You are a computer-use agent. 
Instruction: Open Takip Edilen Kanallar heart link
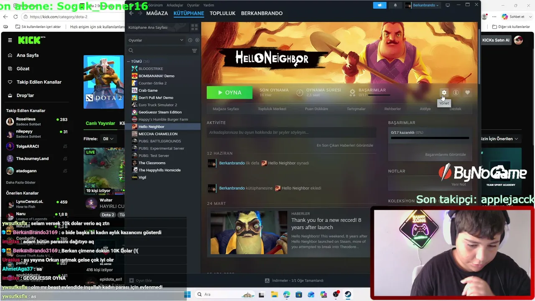click(x=39, y=82)
